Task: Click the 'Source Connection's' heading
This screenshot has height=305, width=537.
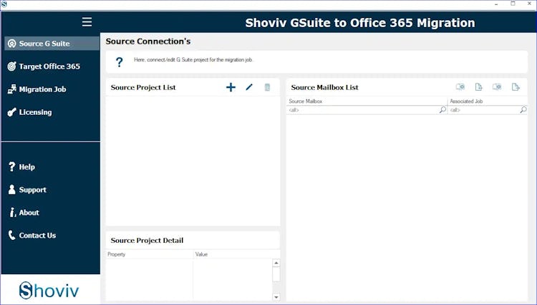Action: pyautogui.click(x=148, y=41)
